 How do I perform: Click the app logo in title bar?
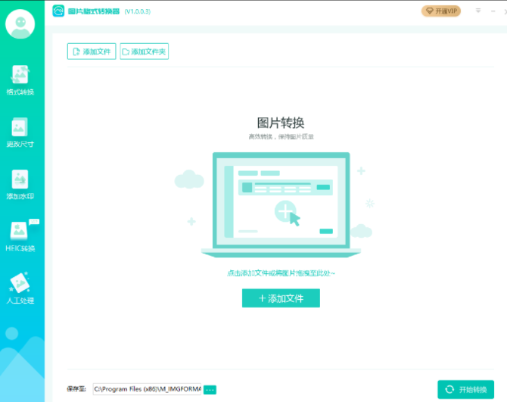(58, 11)
